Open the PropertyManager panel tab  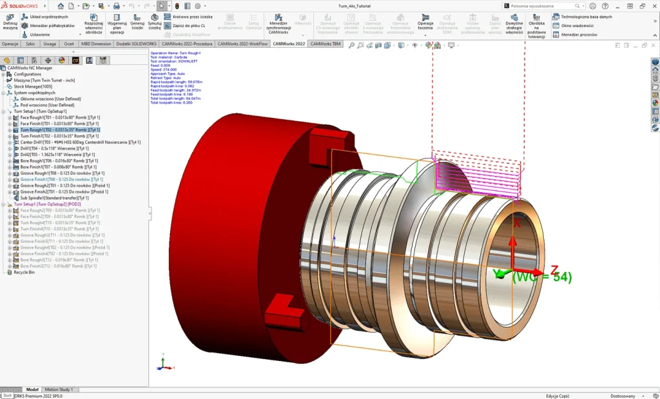point(20,61)
